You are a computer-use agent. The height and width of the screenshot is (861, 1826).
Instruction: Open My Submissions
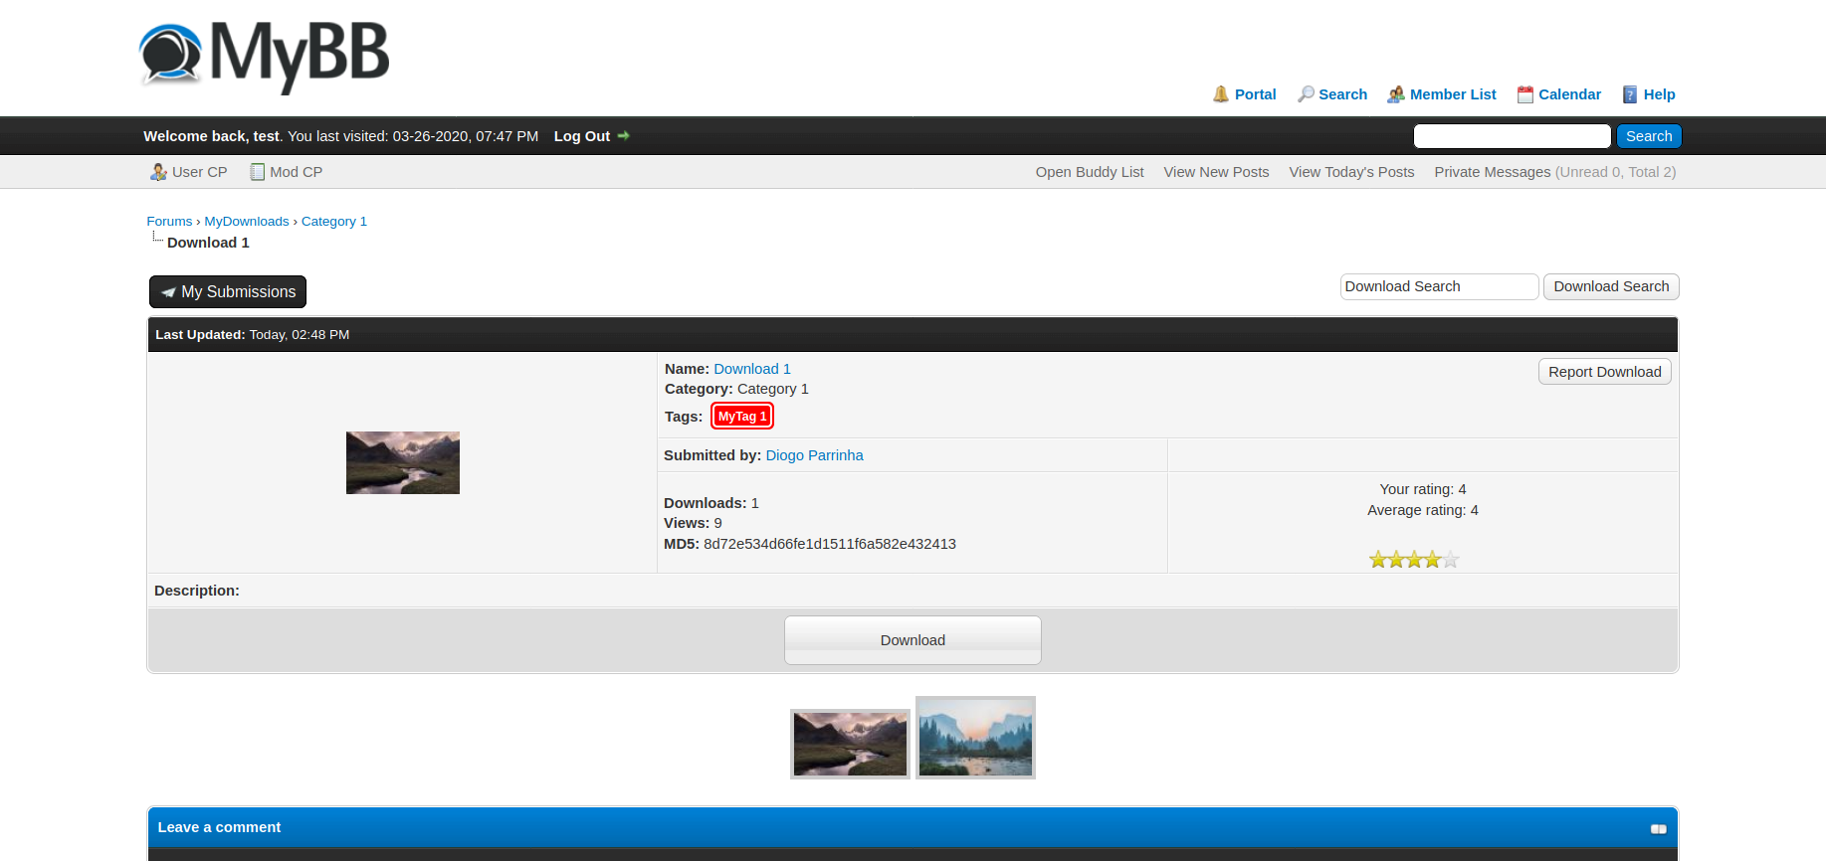pyautogui.click(x=228, y=292)
